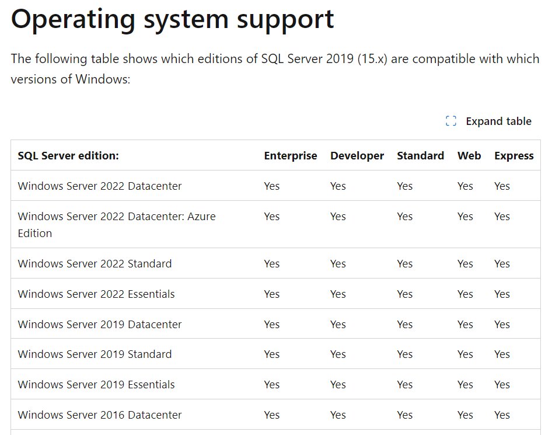Select 'Windows Server 2016 Datacenter' row label
The image size is (552, 435).
point(100,415)
